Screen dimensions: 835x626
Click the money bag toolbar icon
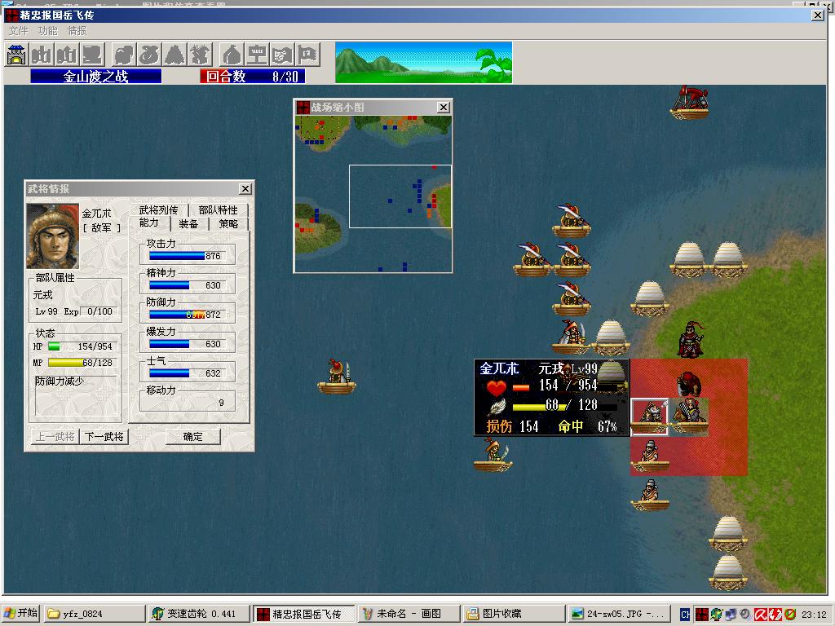pyautogui.click(x=232, y=55)
